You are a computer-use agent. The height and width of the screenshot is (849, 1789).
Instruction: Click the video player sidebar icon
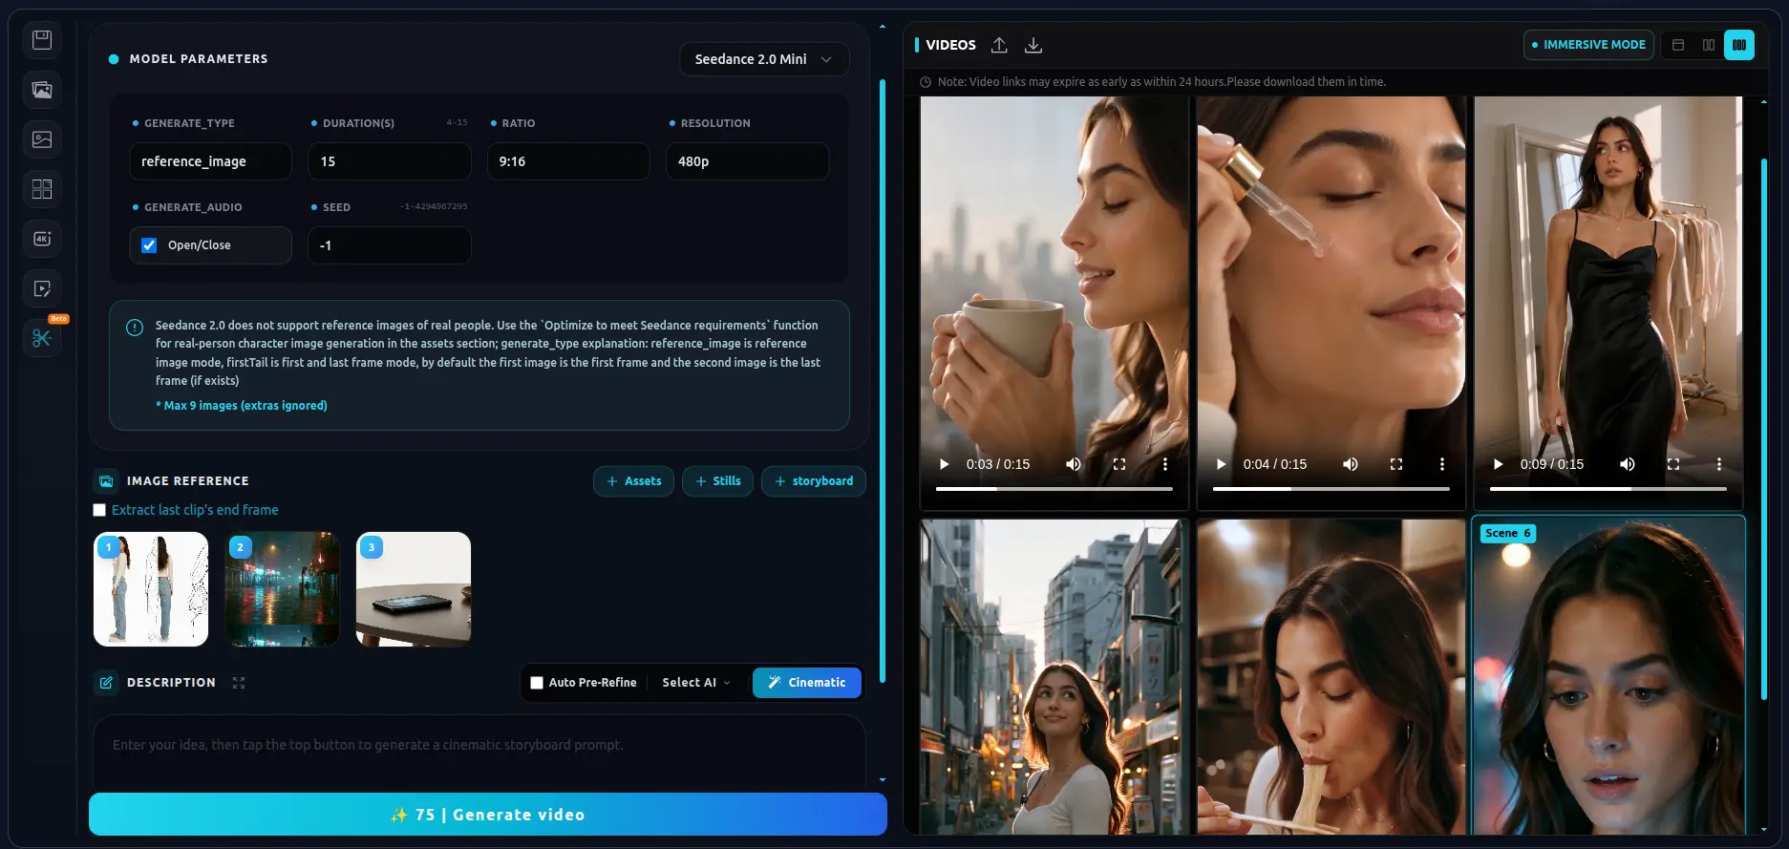[42, 288]
